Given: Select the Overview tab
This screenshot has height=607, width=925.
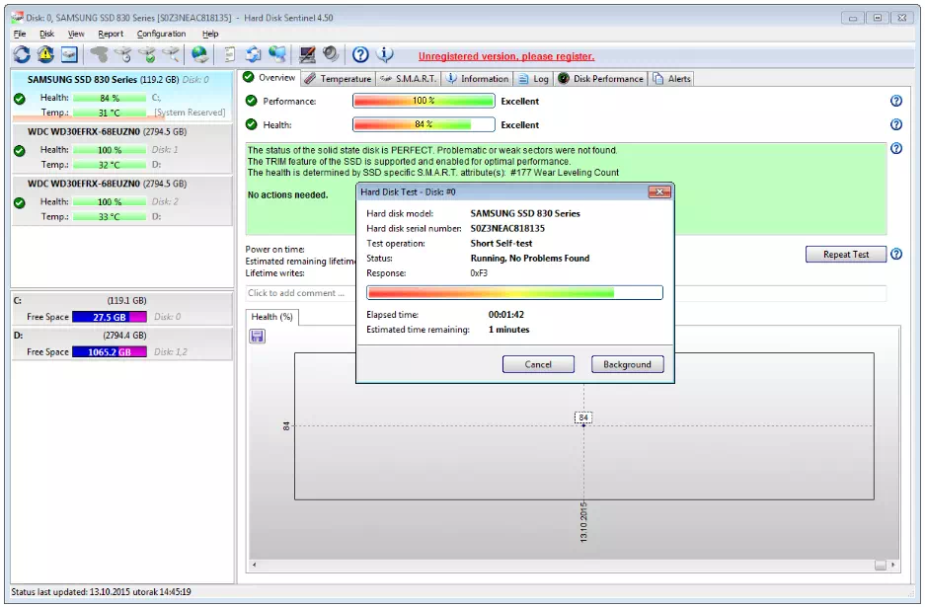Looking at the screenshot, I should pyautogui.click(x=270, y=77).
